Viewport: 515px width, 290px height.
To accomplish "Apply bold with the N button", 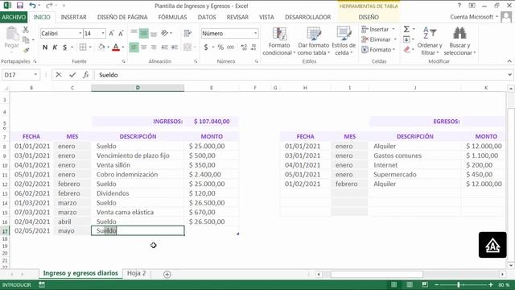I will [x=45, y=48].
